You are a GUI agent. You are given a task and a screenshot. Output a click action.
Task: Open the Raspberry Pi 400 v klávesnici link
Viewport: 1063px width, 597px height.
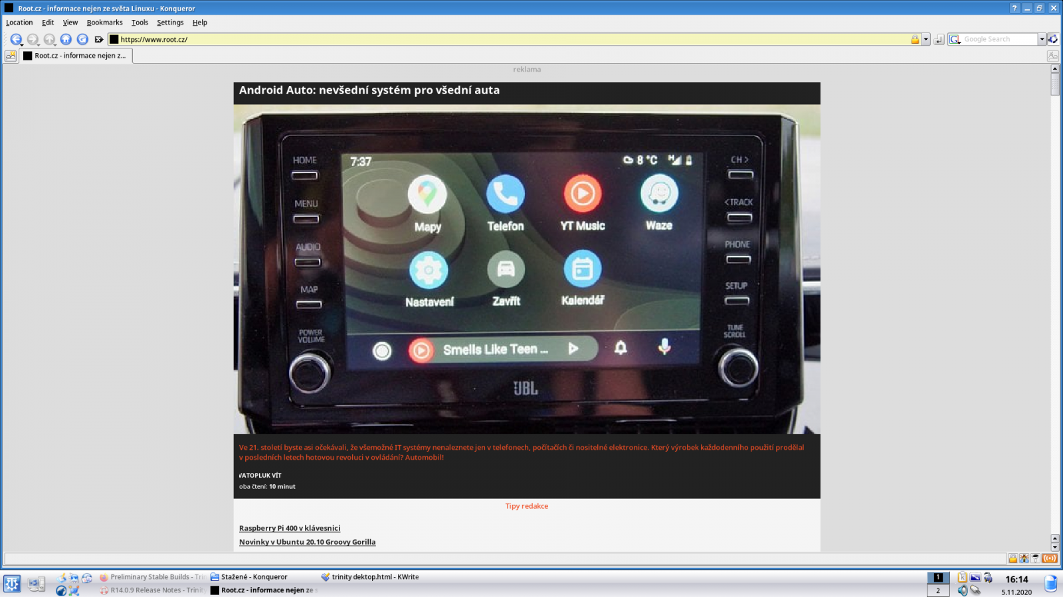coord(290,528)
